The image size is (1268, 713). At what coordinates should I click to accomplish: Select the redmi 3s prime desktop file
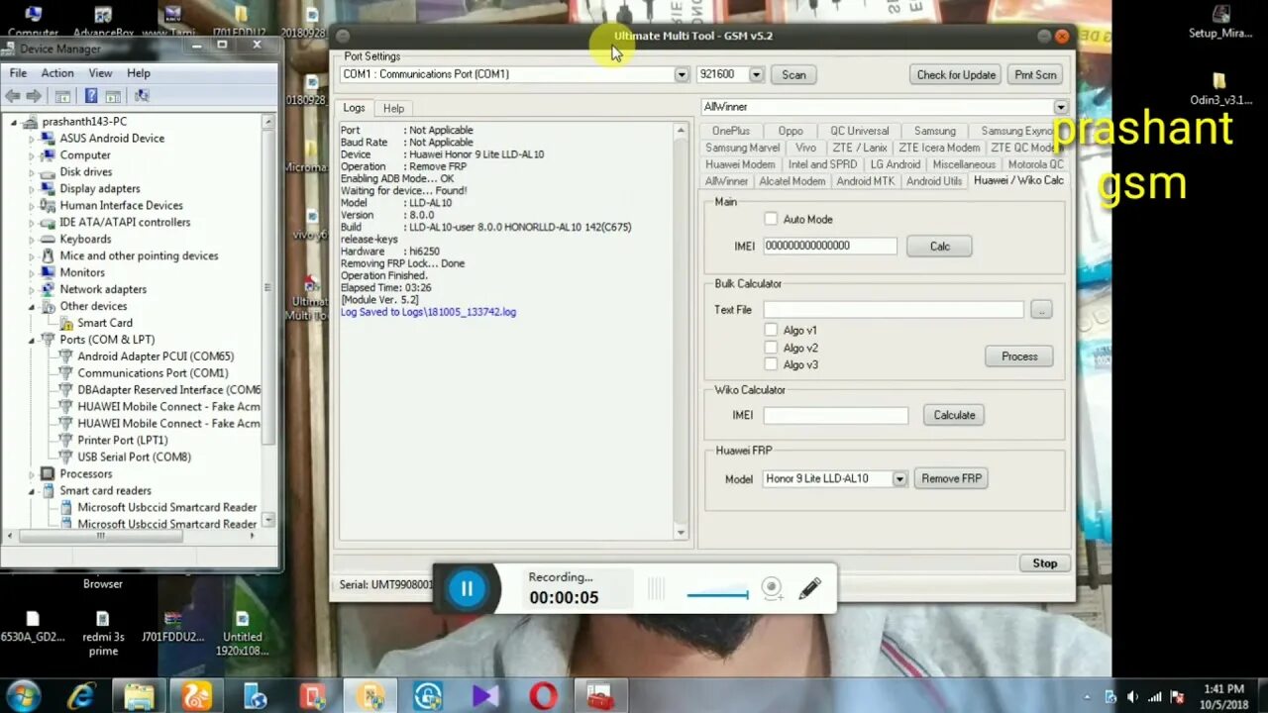[x=103, y=634]
